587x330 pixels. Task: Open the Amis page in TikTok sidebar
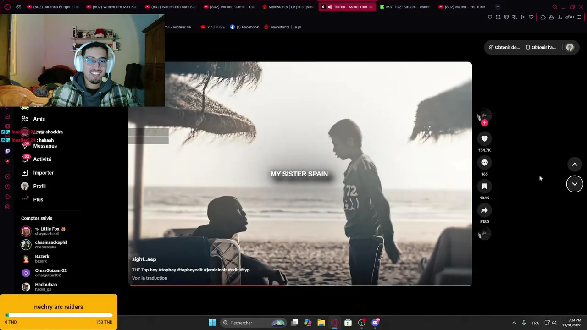pos(39,119)
